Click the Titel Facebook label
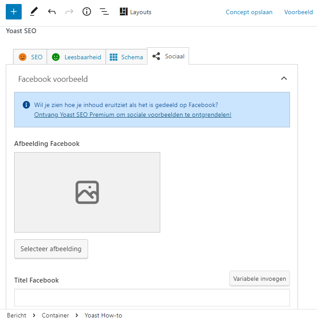The height and width of the screenshot is (321, 317). [x=36, y=280]
